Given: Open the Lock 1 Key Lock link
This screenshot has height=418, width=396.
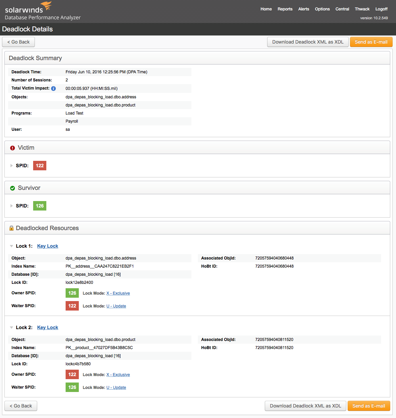Looking at the screenshot, I should point(48,246).
